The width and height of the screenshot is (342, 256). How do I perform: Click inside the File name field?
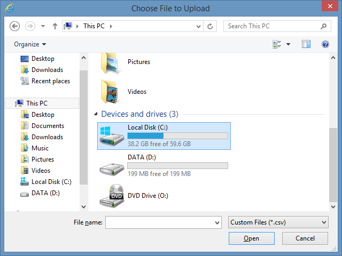tap(160, 222)
